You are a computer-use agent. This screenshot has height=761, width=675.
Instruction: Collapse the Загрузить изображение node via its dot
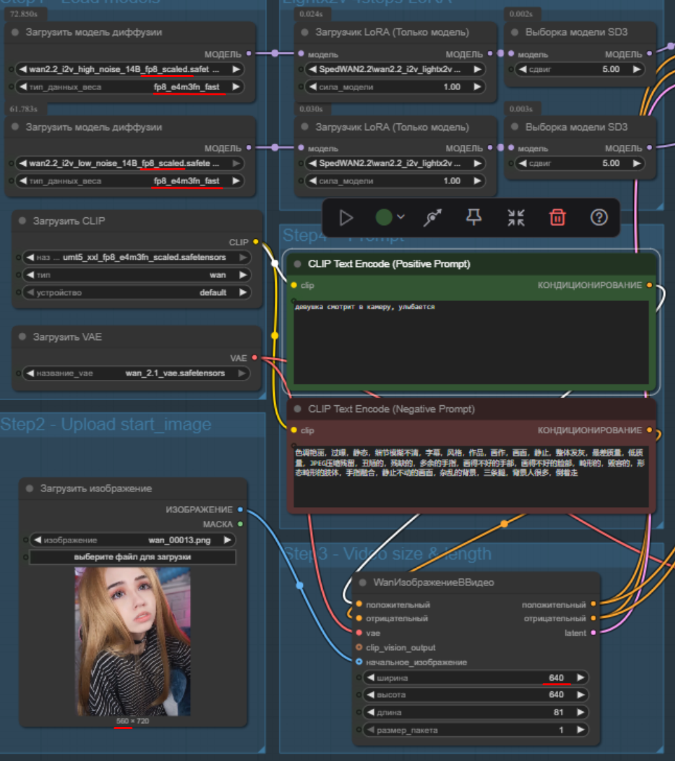tap(29, 488)
